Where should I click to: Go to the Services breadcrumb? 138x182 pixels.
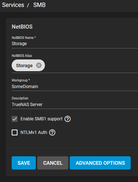pos(13,5)
